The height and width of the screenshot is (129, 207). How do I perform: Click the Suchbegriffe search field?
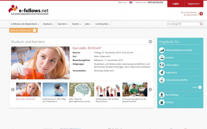point(184,24)
